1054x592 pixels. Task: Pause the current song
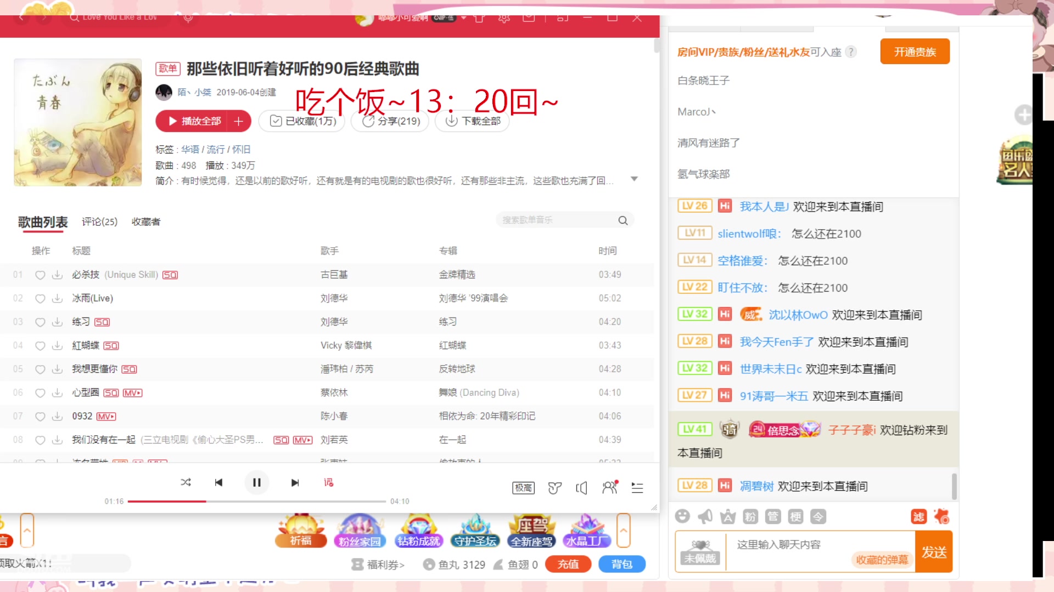tap(256, 482)
